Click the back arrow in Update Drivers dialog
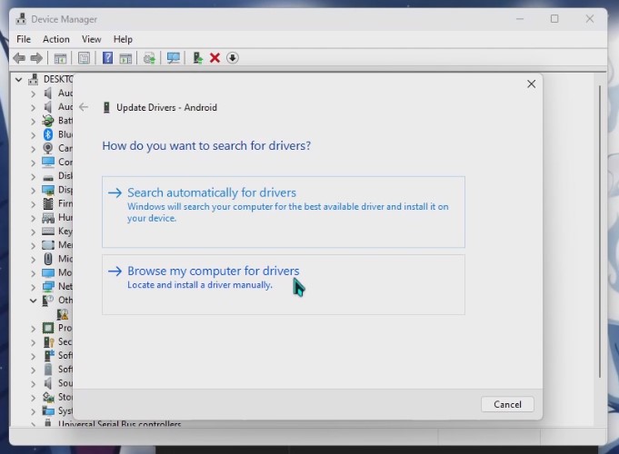Viewport: 619px width, 454px height. coord(84,107)
